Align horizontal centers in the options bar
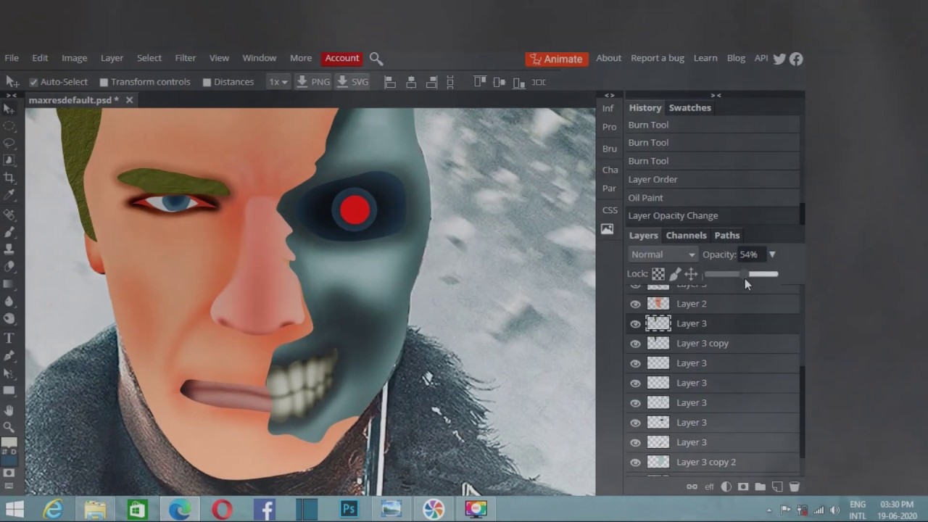 [411, 82]
